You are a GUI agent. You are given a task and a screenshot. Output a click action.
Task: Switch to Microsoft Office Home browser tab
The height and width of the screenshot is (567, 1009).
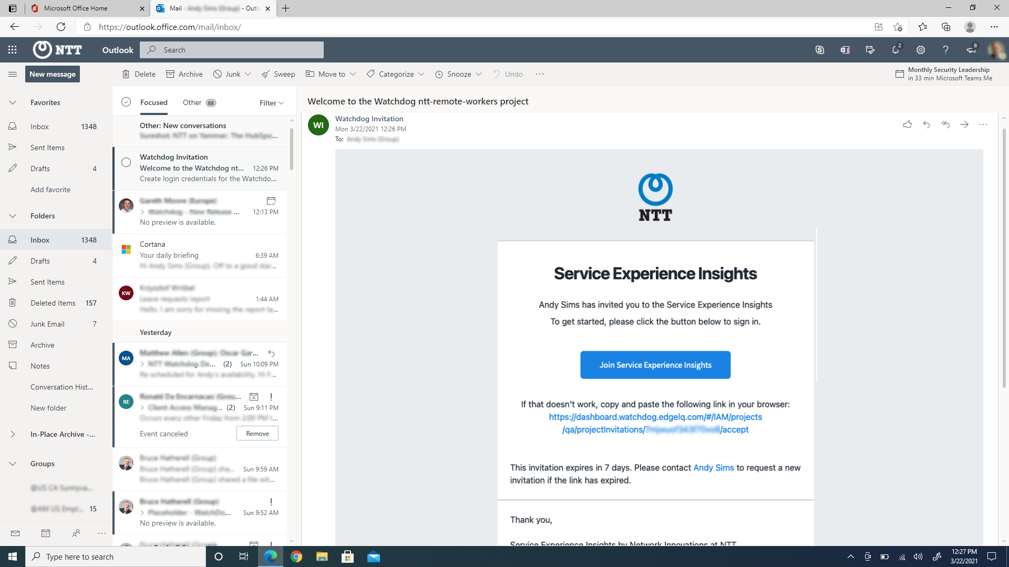tap(87, 8)
